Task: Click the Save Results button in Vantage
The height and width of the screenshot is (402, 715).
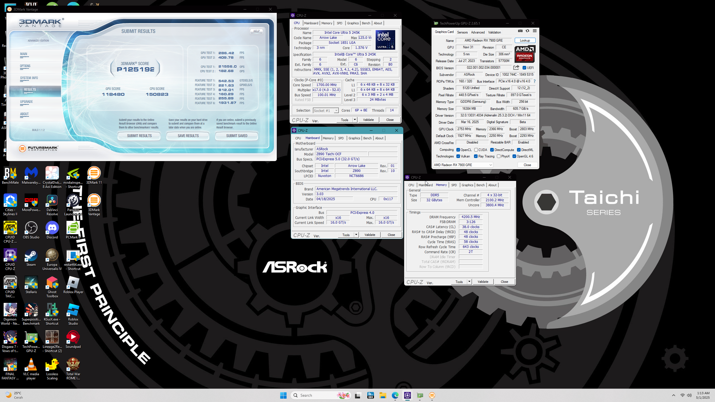Action: [x=188, y=136]
